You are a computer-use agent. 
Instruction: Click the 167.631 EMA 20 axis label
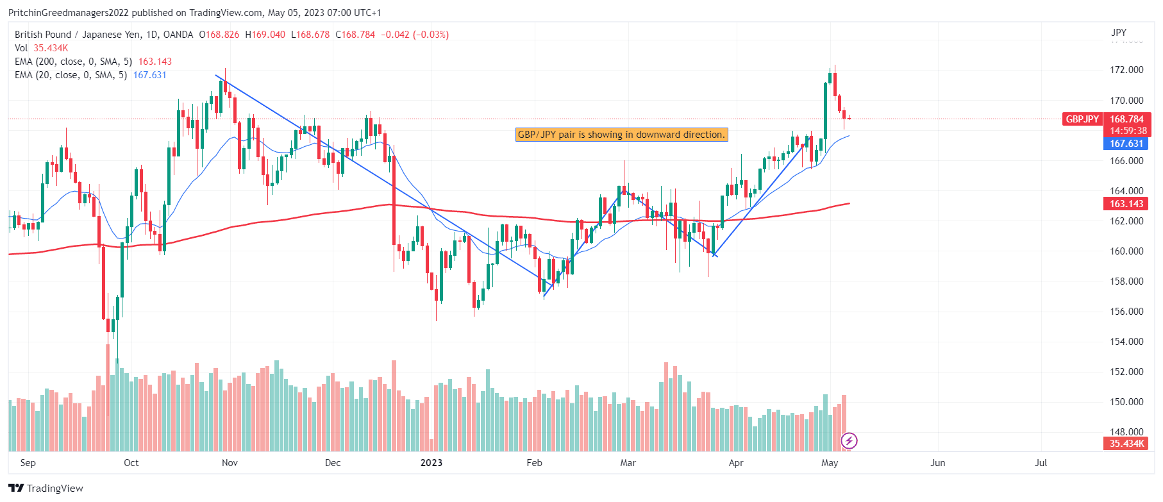point(1126,144)
